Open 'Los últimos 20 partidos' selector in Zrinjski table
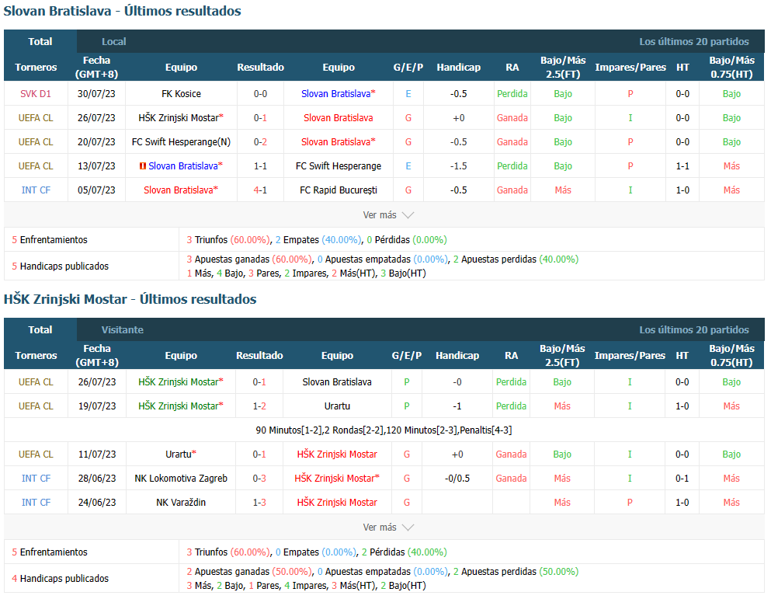771x599 pixels. pos(694,329)
